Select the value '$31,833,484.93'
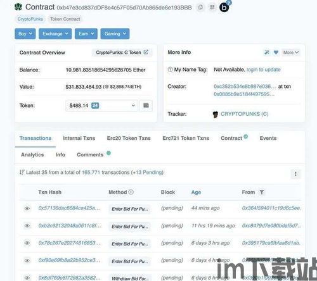Viewport: 317px width, 281px height. click(84, 87)
